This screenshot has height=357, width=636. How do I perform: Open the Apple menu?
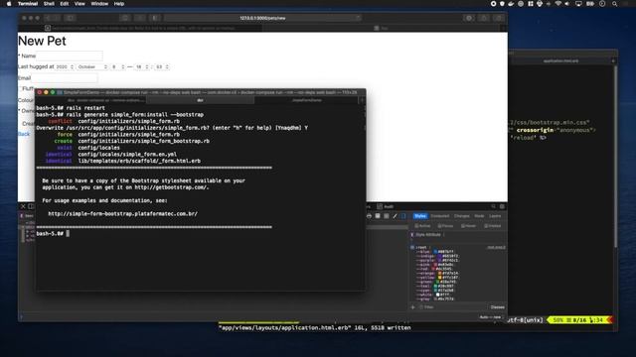pos(9,4)
